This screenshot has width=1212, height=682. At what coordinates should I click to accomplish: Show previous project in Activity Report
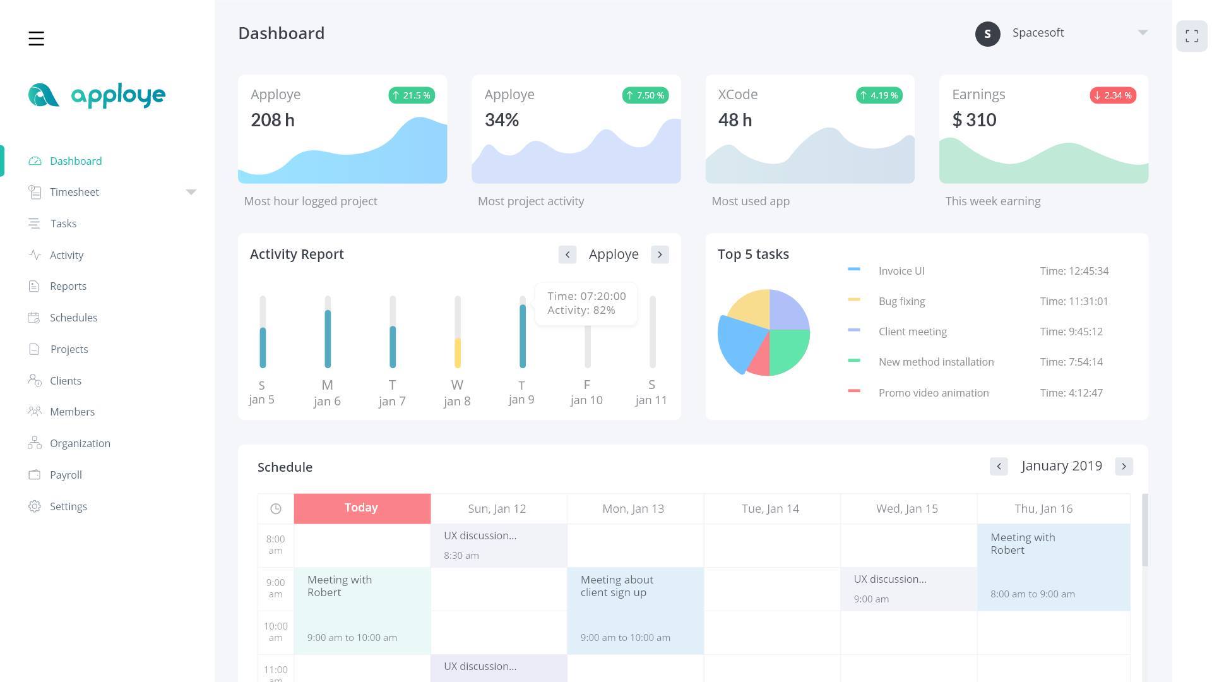tap(567, 254)
